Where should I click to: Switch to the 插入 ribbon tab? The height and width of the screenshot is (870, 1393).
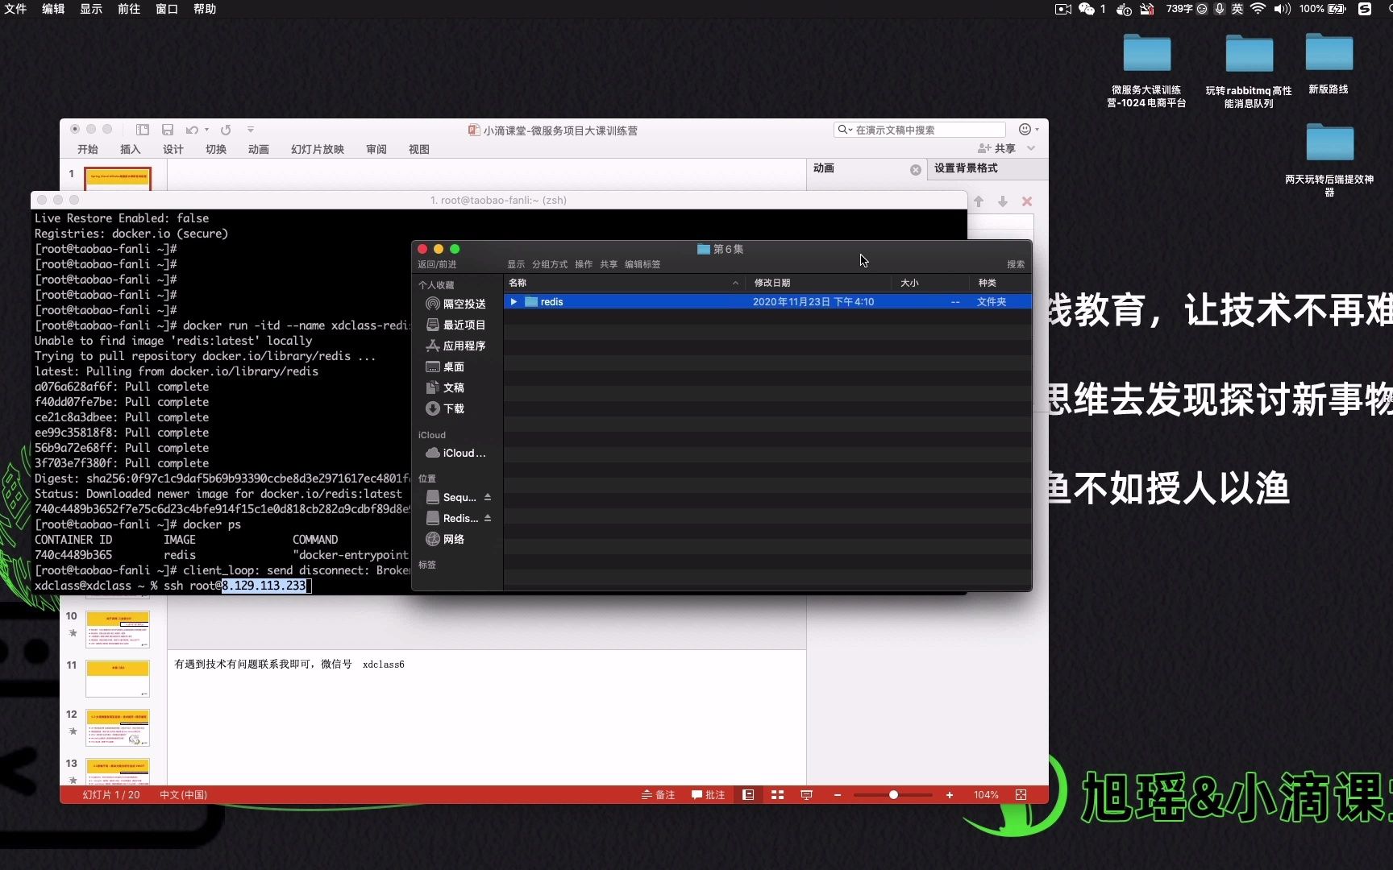[x=130, y=149]
